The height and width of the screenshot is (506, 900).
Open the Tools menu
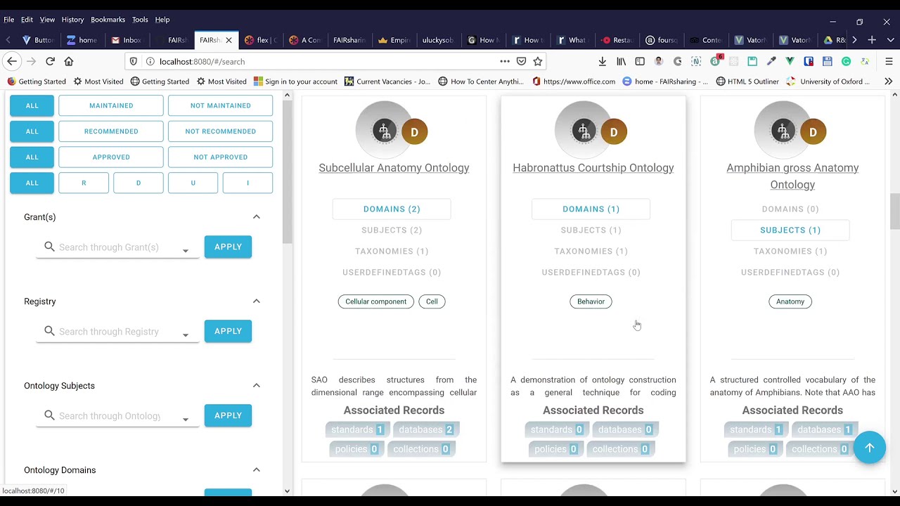[x=140, y=20]
